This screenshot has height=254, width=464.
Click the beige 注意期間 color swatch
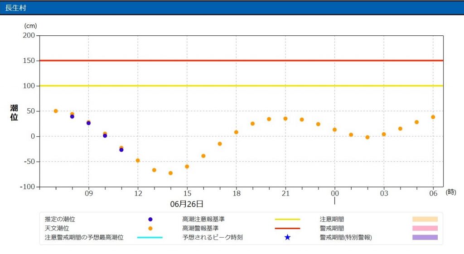425,219
